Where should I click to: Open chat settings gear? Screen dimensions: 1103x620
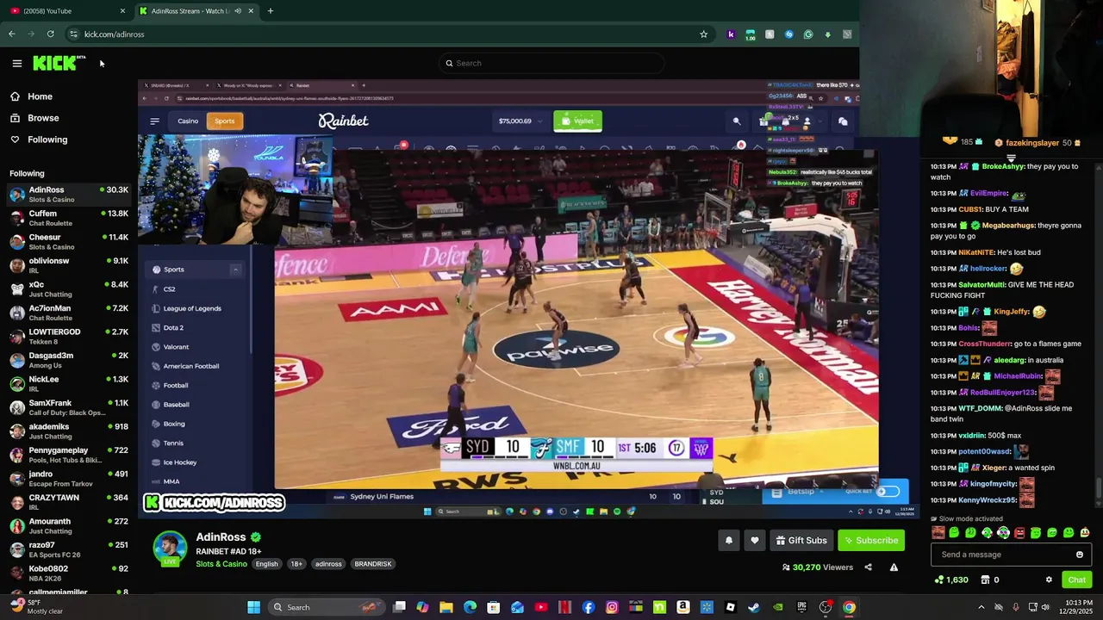tap(1049, 580)
